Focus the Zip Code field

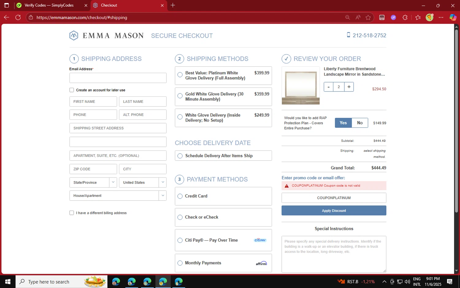point(93,169)
